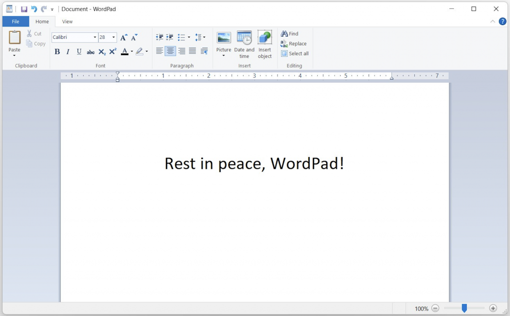Open WordPad Help question mark icon

click(503, 21)
